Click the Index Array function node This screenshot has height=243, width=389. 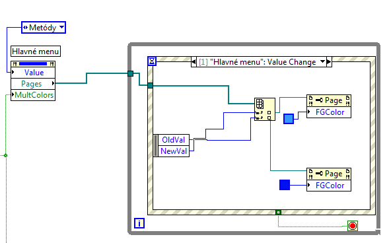point(265,109)
